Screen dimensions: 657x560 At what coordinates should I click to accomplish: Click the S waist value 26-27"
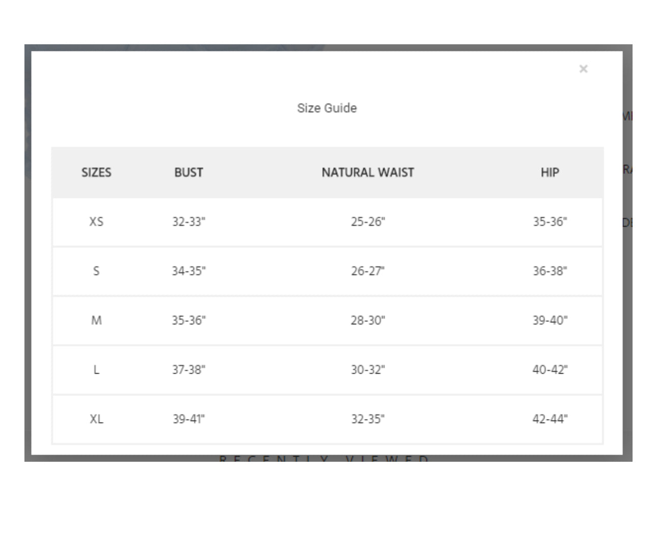pos(368,271)
